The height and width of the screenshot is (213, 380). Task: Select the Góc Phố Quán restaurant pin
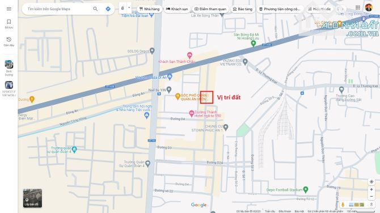tap(178, 96)
